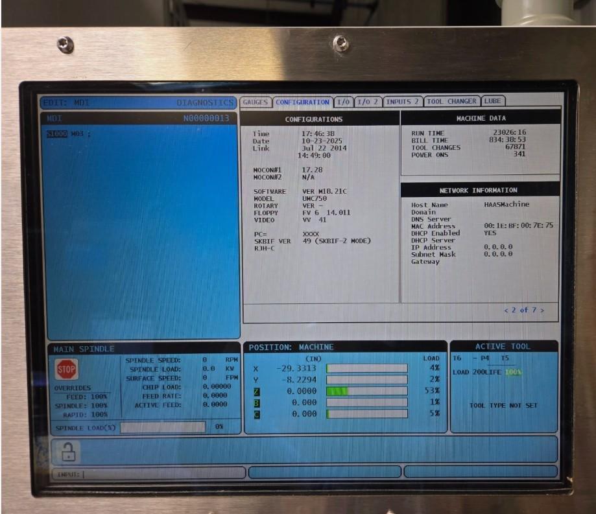The height and width of the screenshot is (514, 596).
Task: Switch to the INPUTS 2 tab
Action: tap(402, 102)
